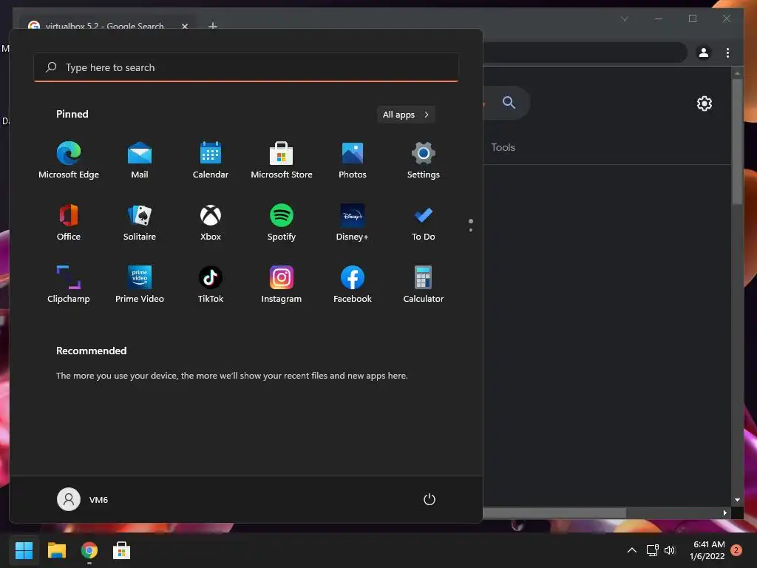Viewport: 757px width, 568px height.
Task: Open the Calculator app
Action: [424, 285]
